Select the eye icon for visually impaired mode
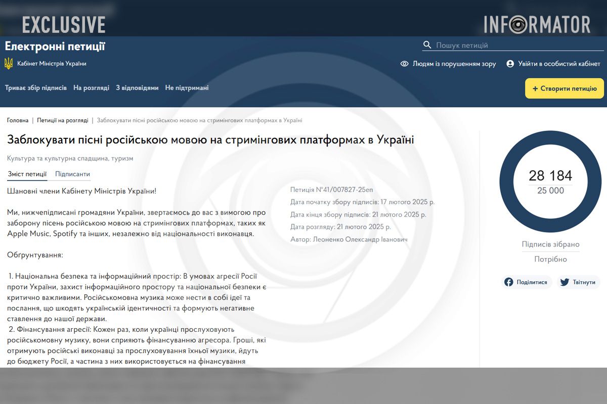Screen dimensions: 607x404 [x=404, y=64]
